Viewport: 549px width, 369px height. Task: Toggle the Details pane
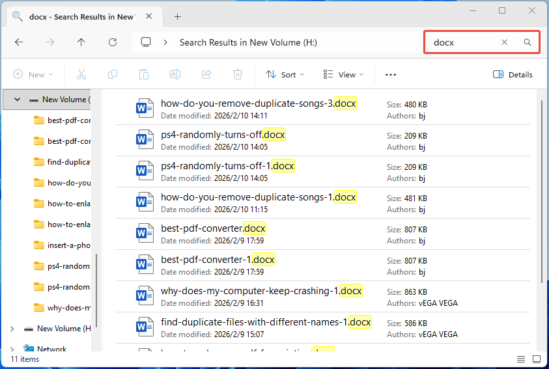[513, 74]
